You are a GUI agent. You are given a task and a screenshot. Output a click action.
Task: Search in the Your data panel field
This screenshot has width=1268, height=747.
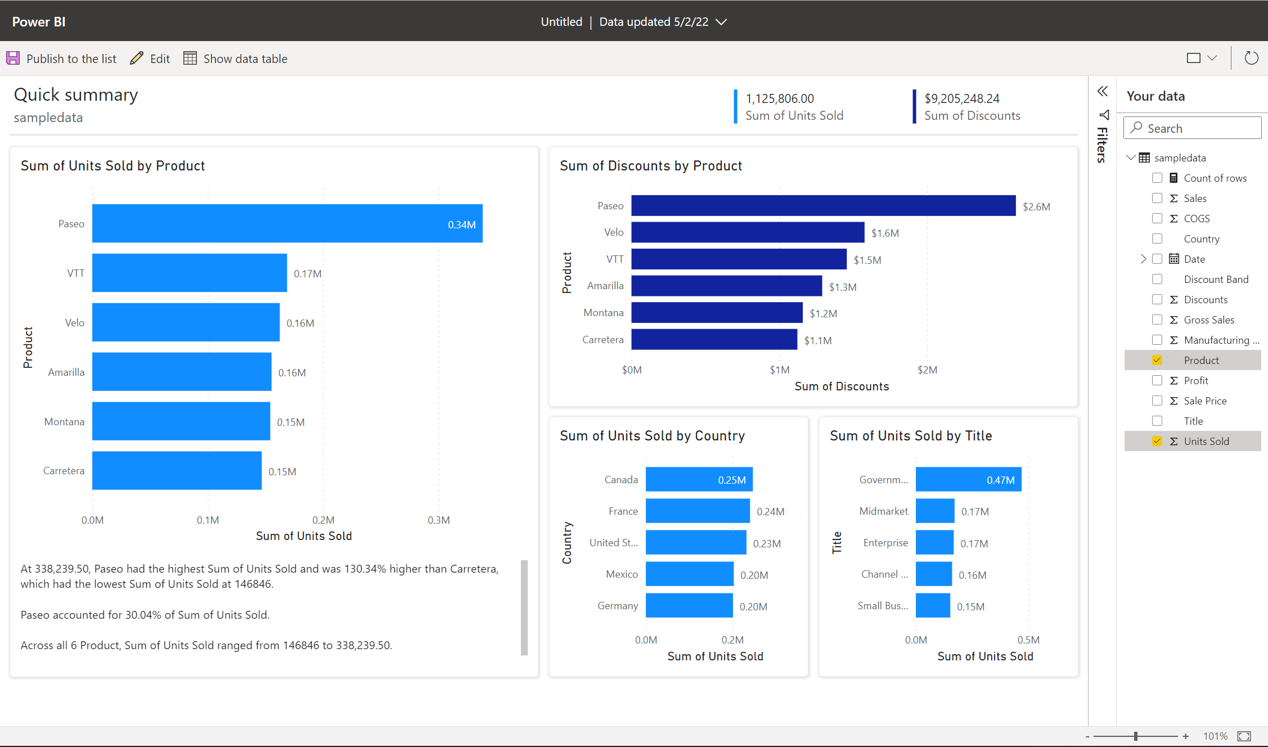[x=1191, y=128]
